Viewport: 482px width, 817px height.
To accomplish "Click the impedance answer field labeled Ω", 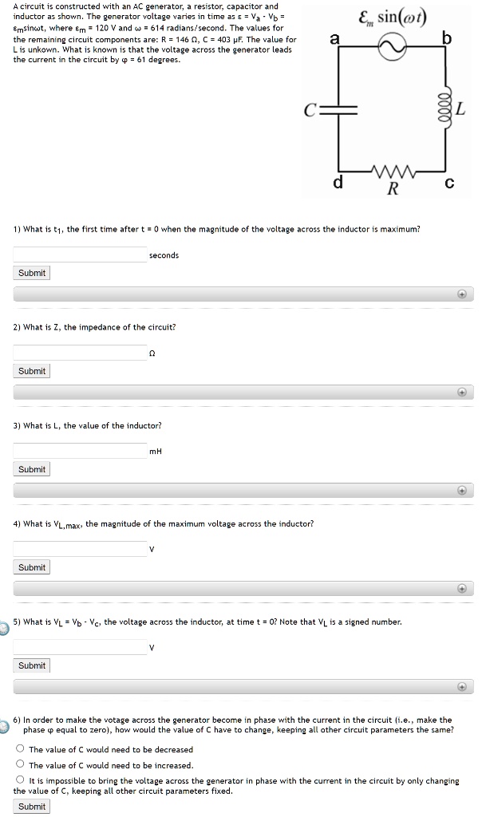I will coord(80,353).
